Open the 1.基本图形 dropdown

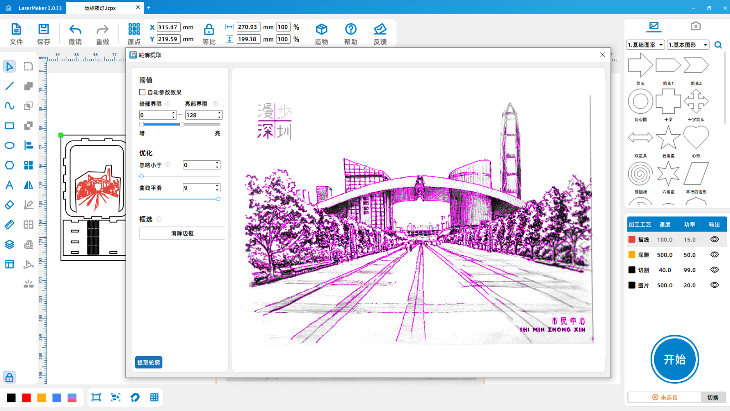(x=688, y=45)
